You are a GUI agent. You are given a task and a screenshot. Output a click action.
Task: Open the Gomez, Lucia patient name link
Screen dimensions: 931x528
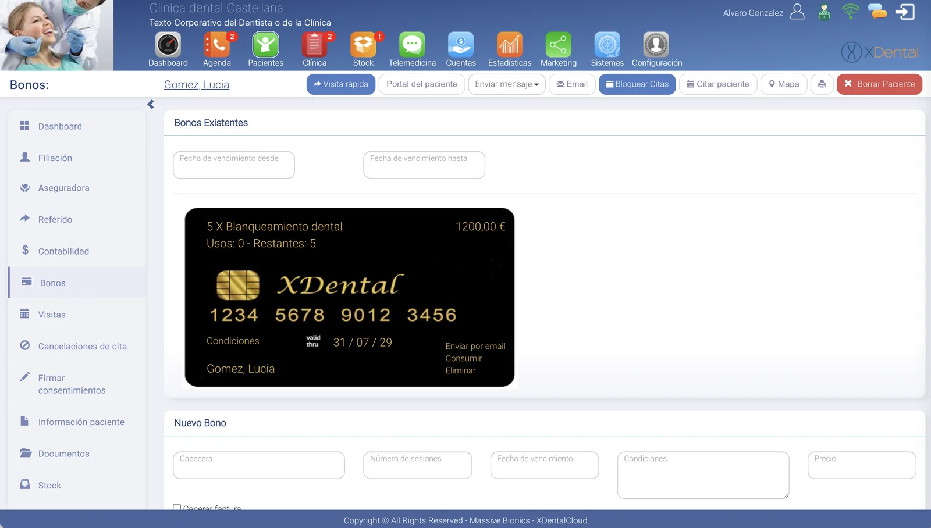click(197, 85)
